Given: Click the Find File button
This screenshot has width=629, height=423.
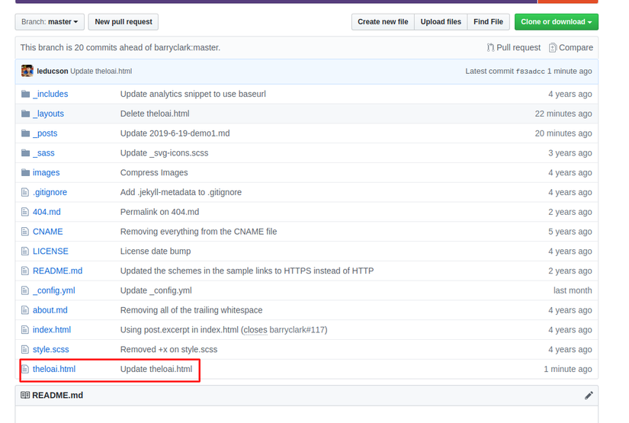Looking at the screenshot, I should (x=488, y=21).
